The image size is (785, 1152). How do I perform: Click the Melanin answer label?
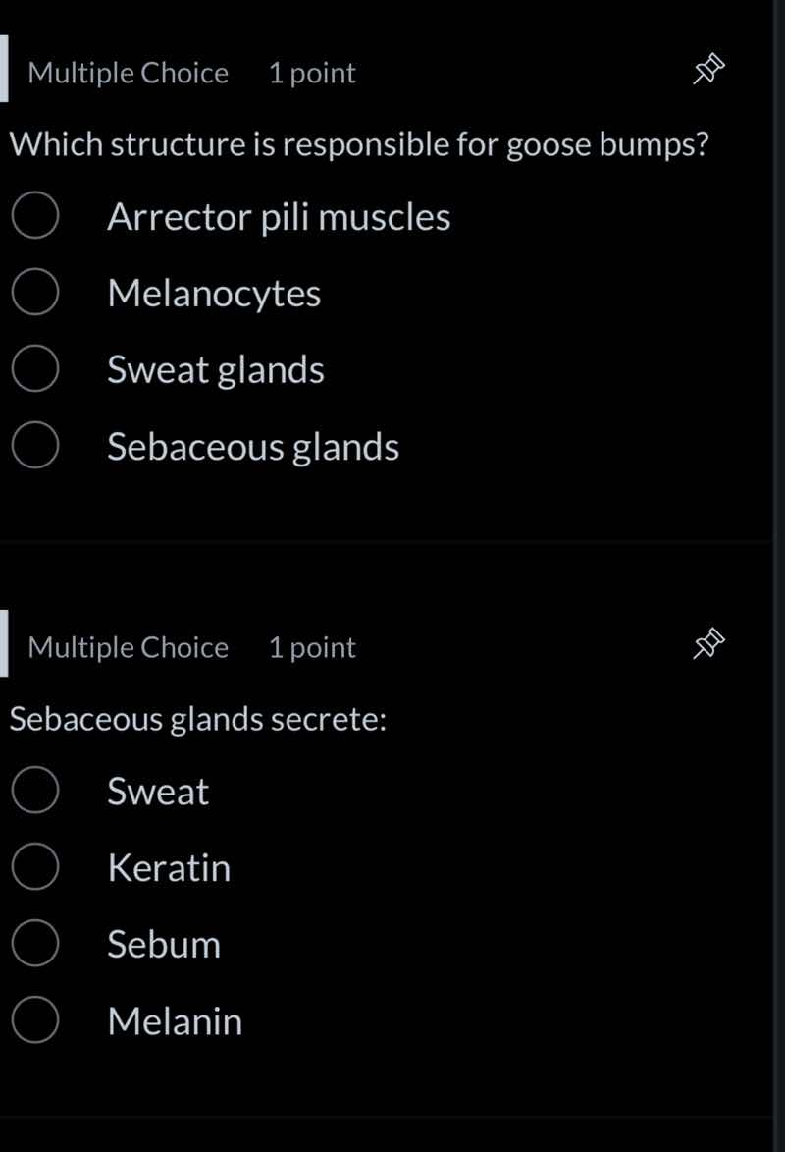(x=175, y=1021)
